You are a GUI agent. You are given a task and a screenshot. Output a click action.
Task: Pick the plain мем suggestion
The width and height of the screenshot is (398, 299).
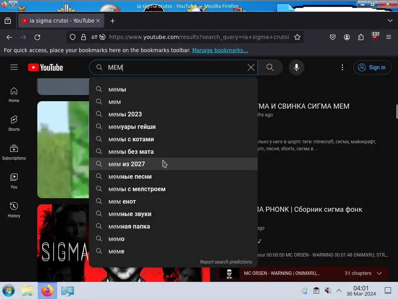(173, 102)
